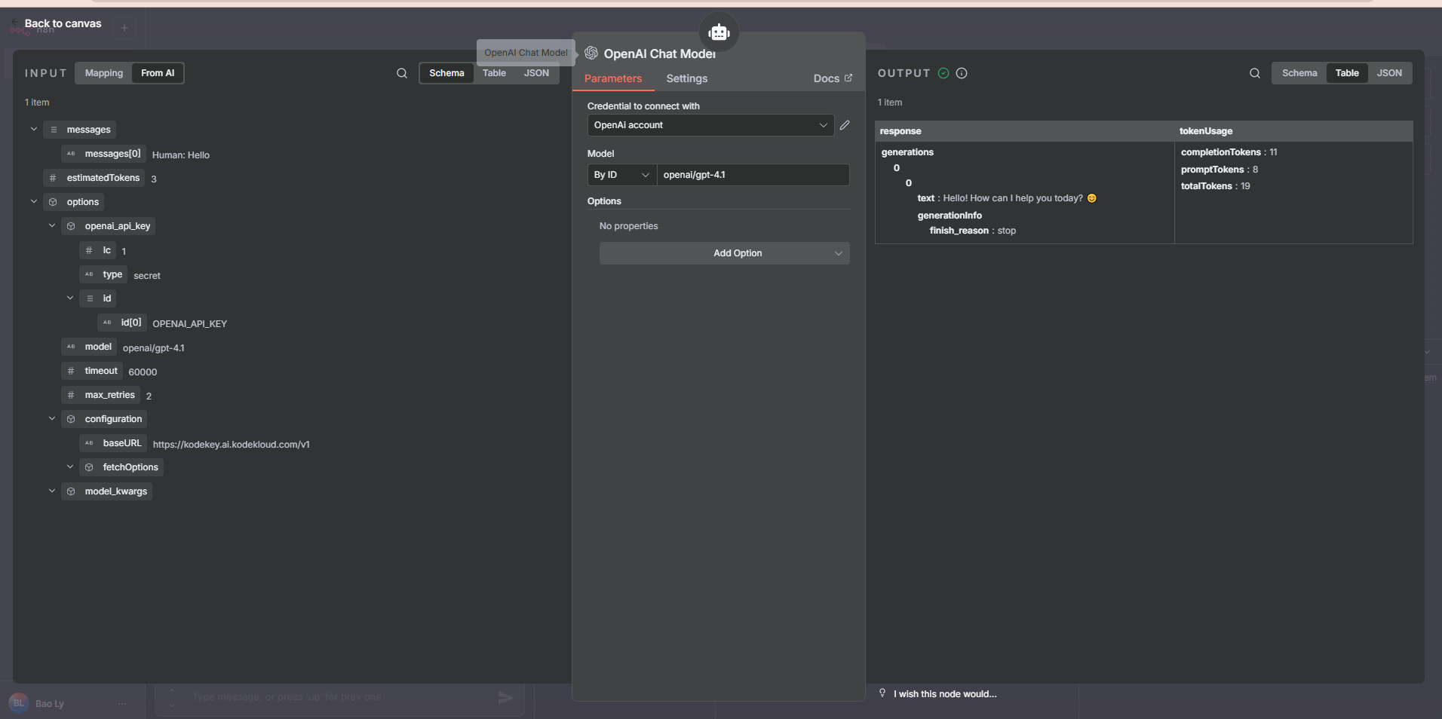This screenshot has width=1442, height=719.
Task: Switch input mode to Mapping
Action: (x=103, y=73)
